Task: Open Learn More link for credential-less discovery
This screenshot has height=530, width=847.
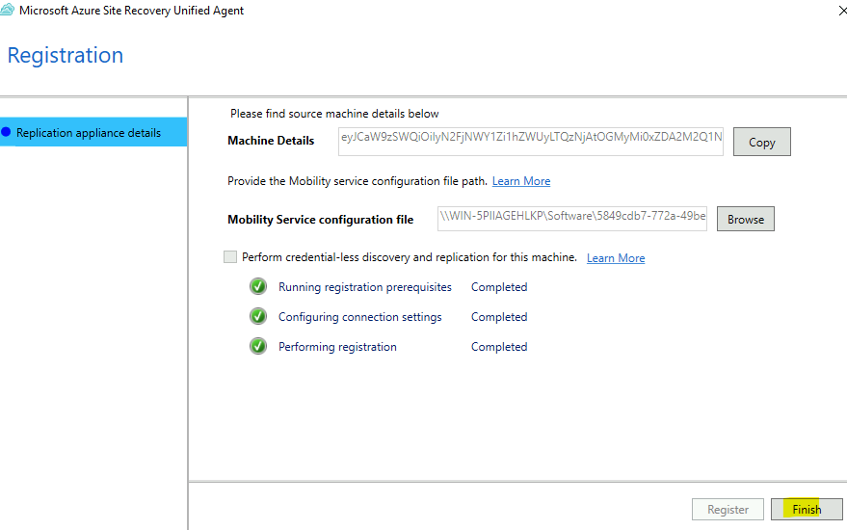Action: pyautogui.click(x=616, y=257)
